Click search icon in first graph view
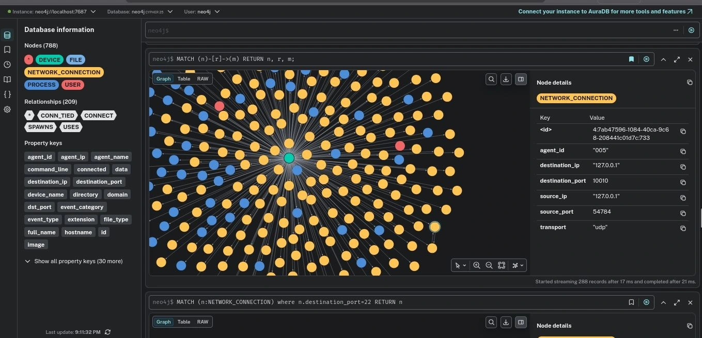702x338 pixels. (491, 79)
